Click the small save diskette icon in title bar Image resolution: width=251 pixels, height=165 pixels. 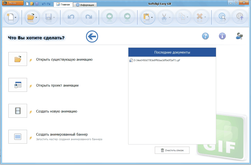37,4
